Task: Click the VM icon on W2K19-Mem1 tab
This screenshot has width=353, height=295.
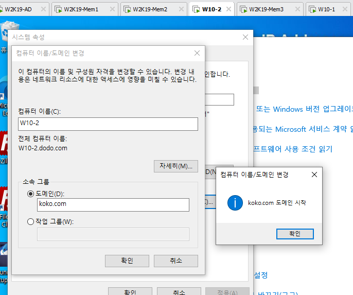Action: coord(58,9)
